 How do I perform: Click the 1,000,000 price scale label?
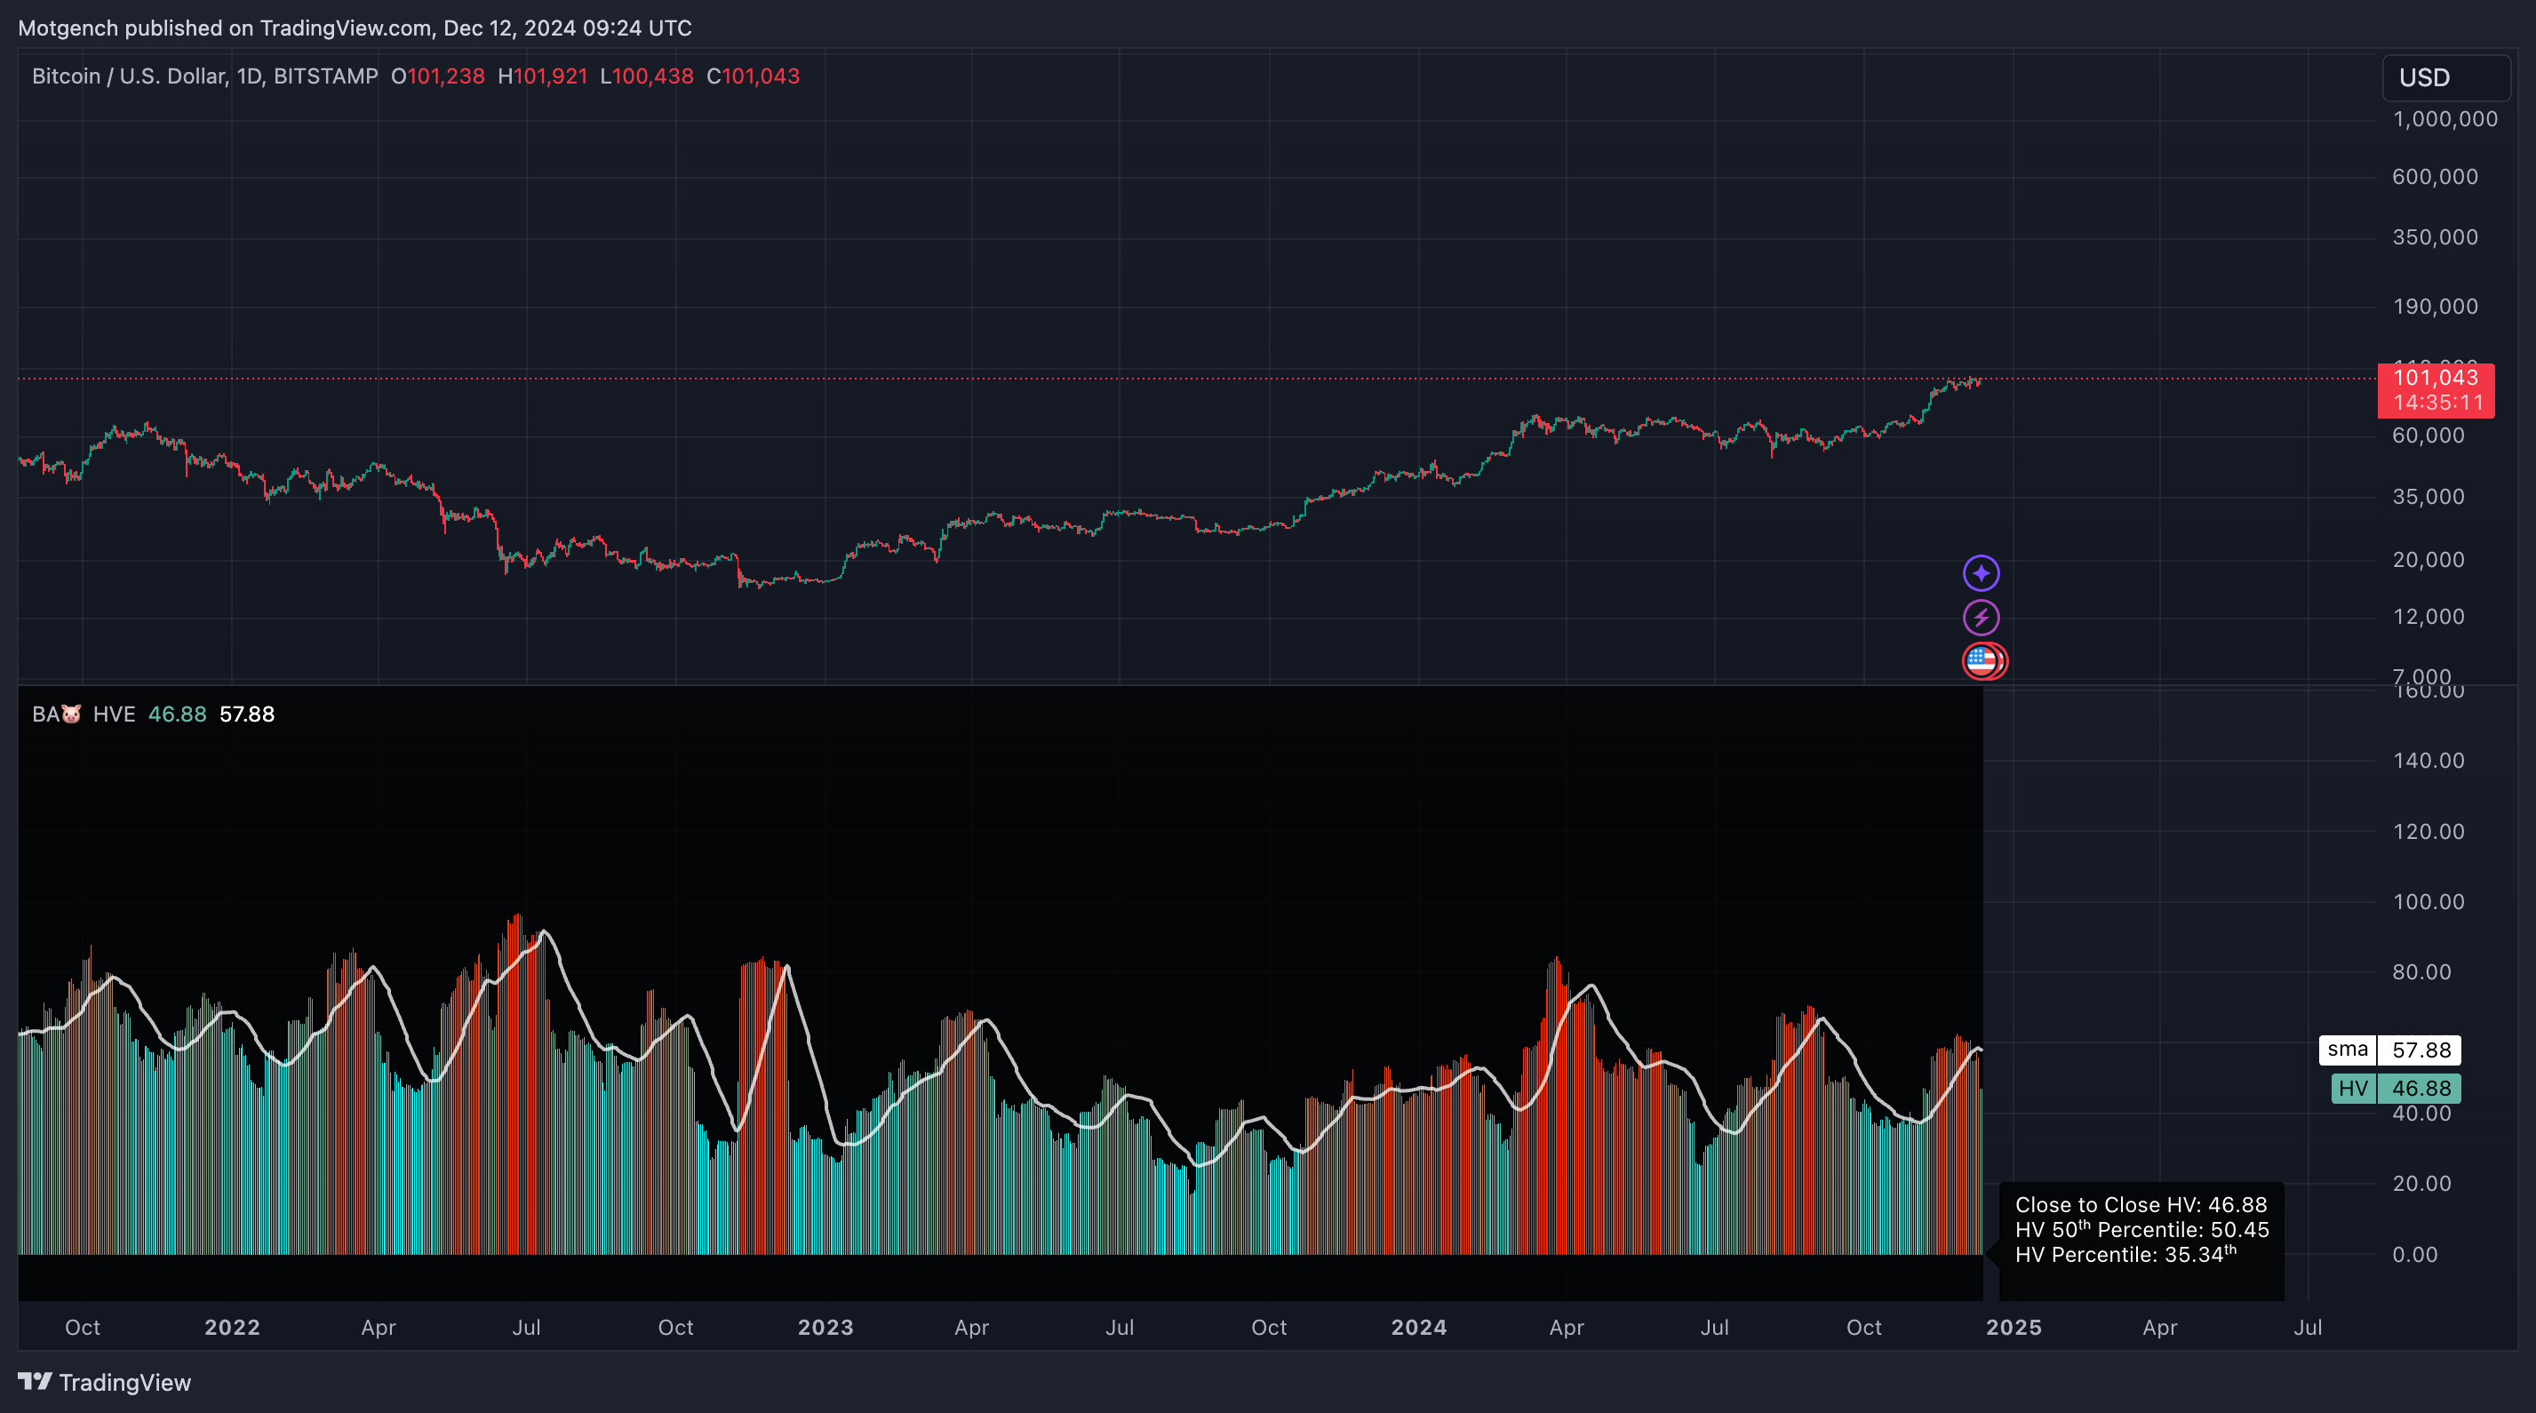[2444, 119]
